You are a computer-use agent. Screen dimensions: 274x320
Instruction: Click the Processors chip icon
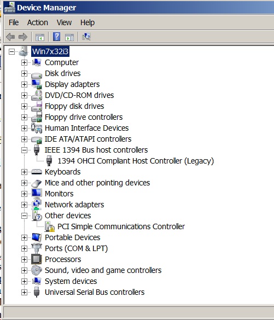(37, 259)
